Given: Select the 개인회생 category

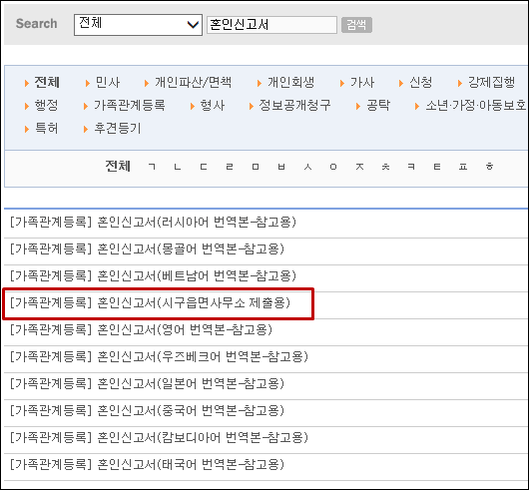Looking at the screenshot, I should click(290, 82).
